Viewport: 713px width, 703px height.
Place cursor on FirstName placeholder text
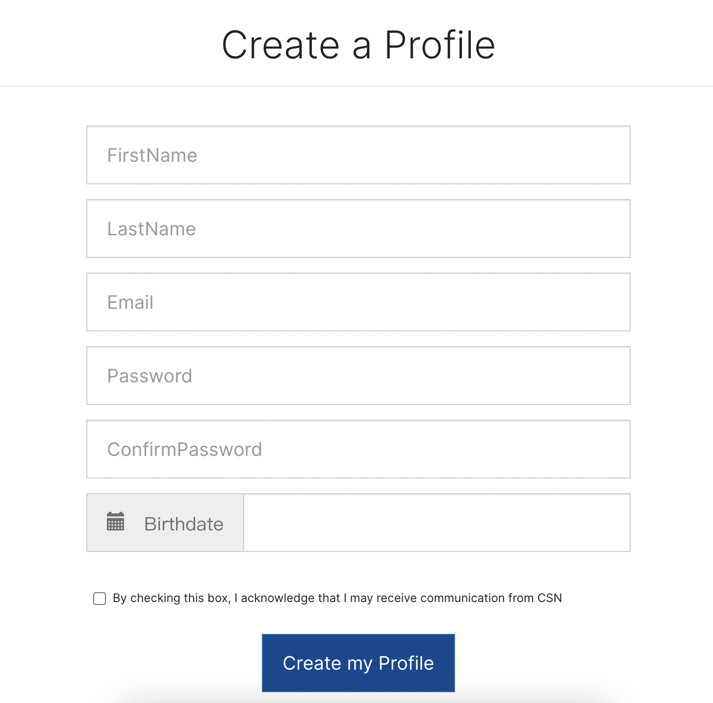(x=152, y=155)
